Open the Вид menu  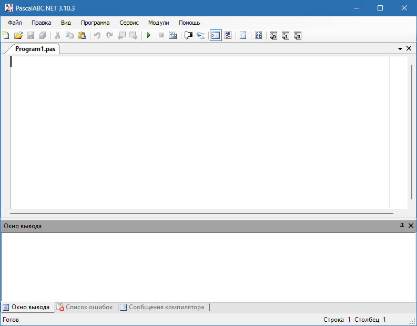pos(66,23)
